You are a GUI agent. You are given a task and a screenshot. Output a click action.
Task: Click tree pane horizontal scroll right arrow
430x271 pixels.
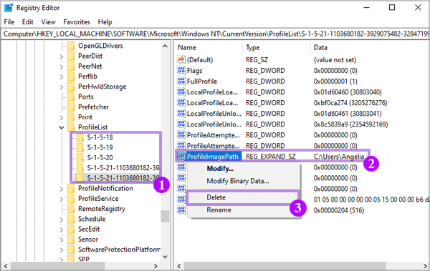156,266
